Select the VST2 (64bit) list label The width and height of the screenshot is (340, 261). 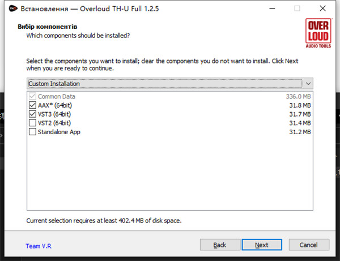coord(54,123)
